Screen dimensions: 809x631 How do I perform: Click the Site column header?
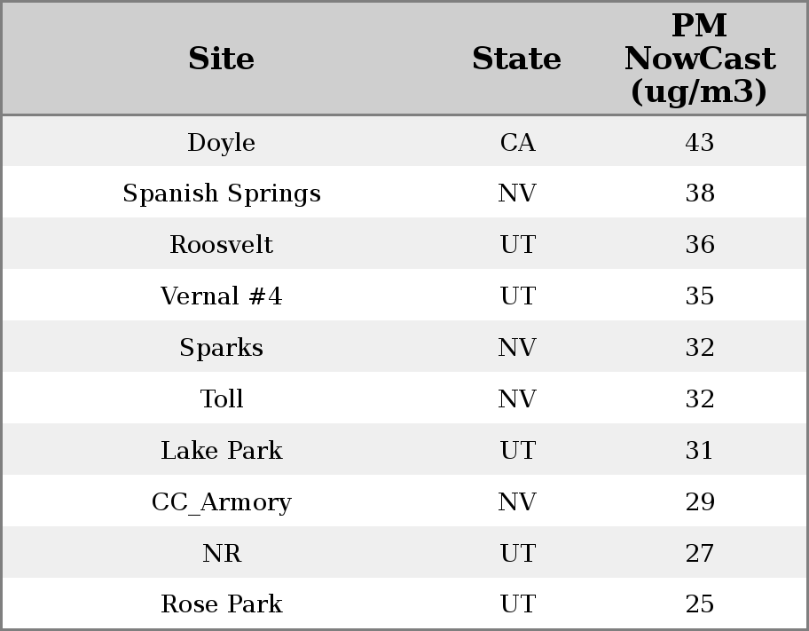pos(222,59)
